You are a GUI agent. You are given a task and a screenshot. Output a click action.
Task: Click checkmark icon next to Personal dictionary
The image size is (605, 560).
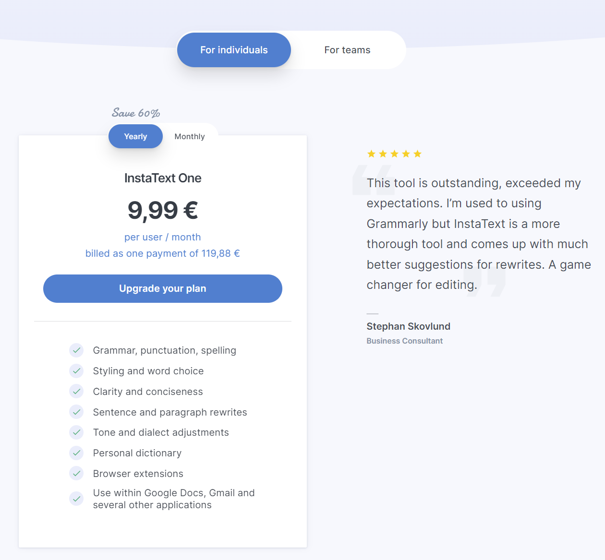click(x=76, y=453)
